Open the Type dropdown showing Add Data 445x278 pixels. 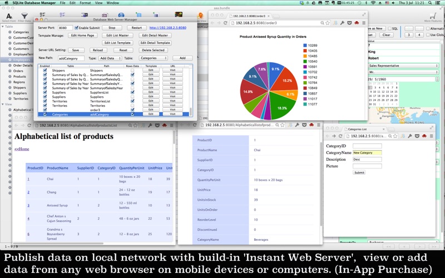click(110, 58)
